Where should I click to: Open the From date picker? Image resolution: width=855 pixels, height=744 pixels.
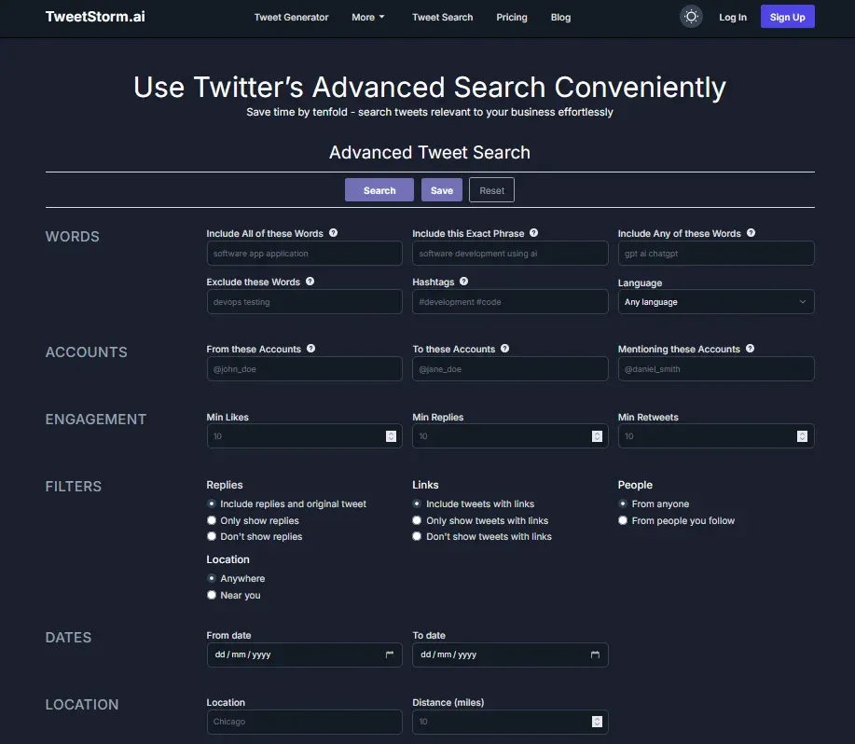392,654
